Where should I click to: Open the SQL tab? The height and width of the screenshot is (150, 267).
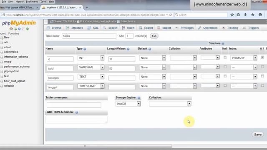coord(93,28)
